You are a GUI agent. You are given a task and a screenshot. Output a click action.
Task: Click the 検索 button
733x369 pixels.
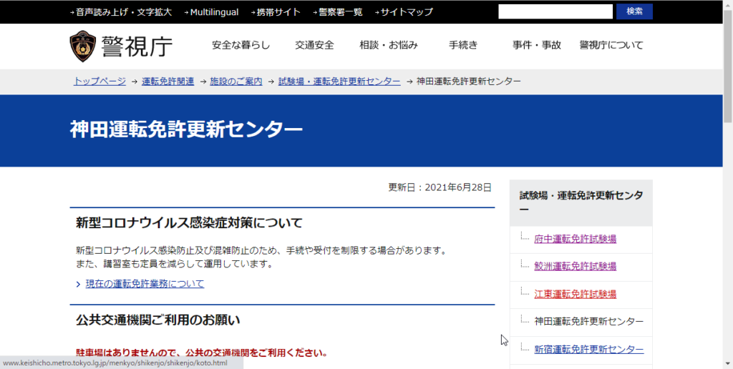pyautogui.click(x=634, y=11)
